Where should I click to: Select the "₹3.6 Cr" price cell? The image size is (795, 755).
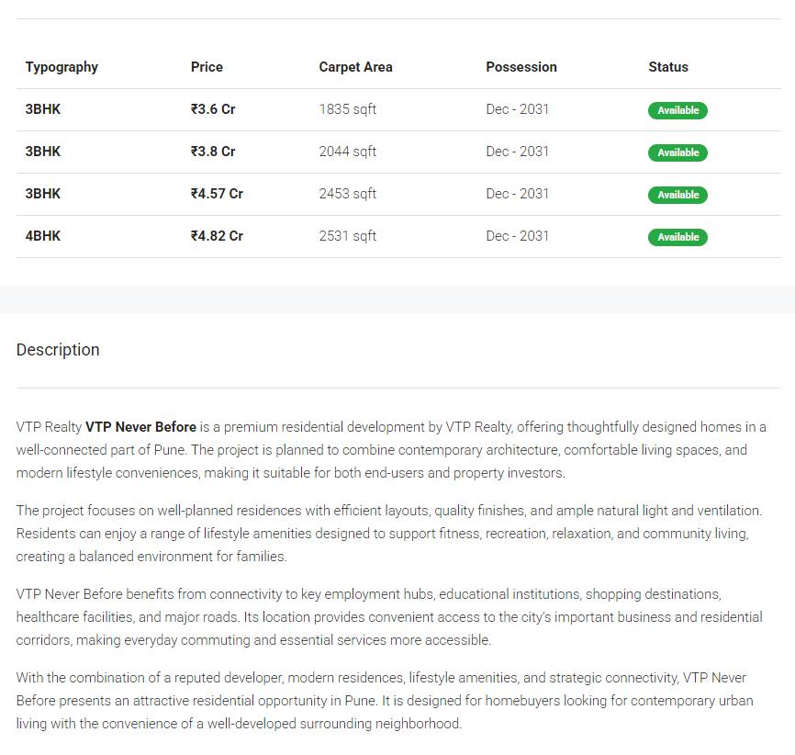coord(213,109)
